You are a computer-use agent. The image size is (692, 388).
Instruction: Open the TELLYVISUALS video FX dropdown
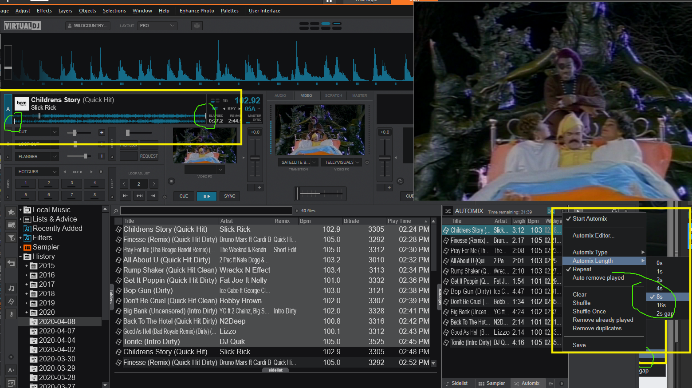click(x=342, y=162)
